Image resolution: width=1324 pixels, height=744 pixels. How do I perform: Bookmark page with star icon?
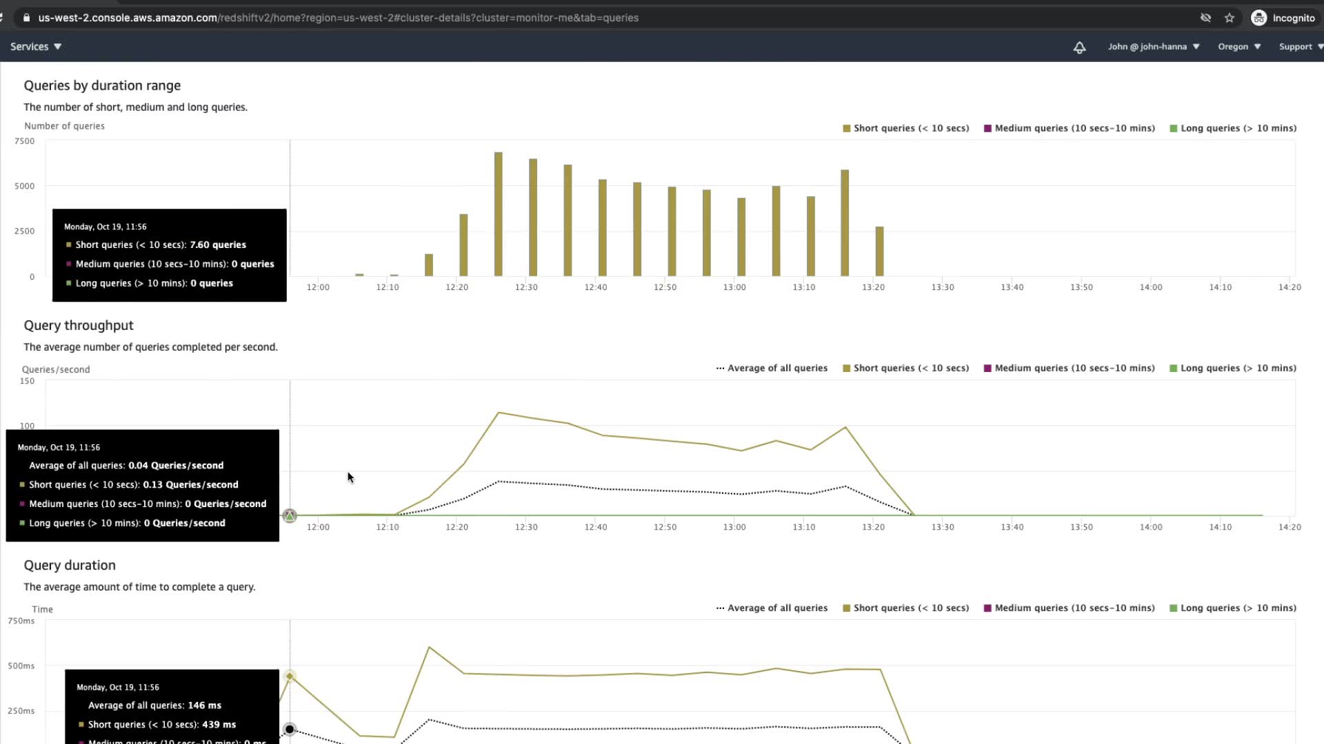pyautogui.click(x=1230, y=18)
